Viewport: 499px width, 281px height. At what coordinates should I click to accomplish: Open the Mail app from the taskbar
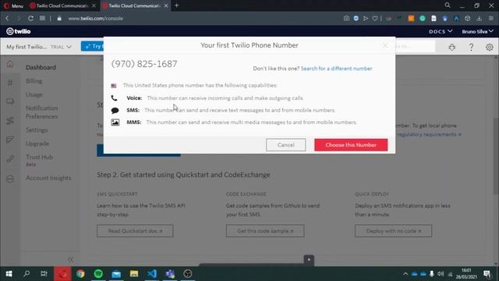pos(116,274)
